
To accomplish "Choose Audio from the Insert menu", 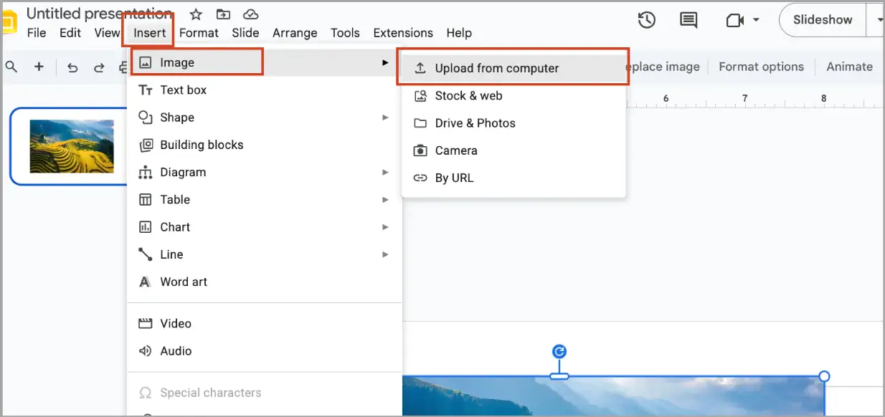I will click(x=265, y=351).
